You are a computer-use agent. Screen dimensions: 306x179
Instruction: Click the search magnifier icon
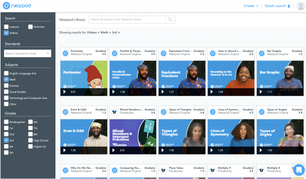[170, 19]
